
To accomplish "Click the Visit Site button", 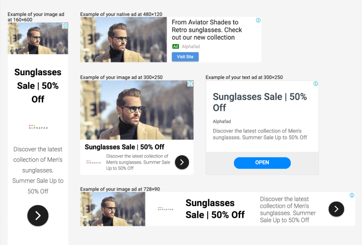I will (185, 57).
